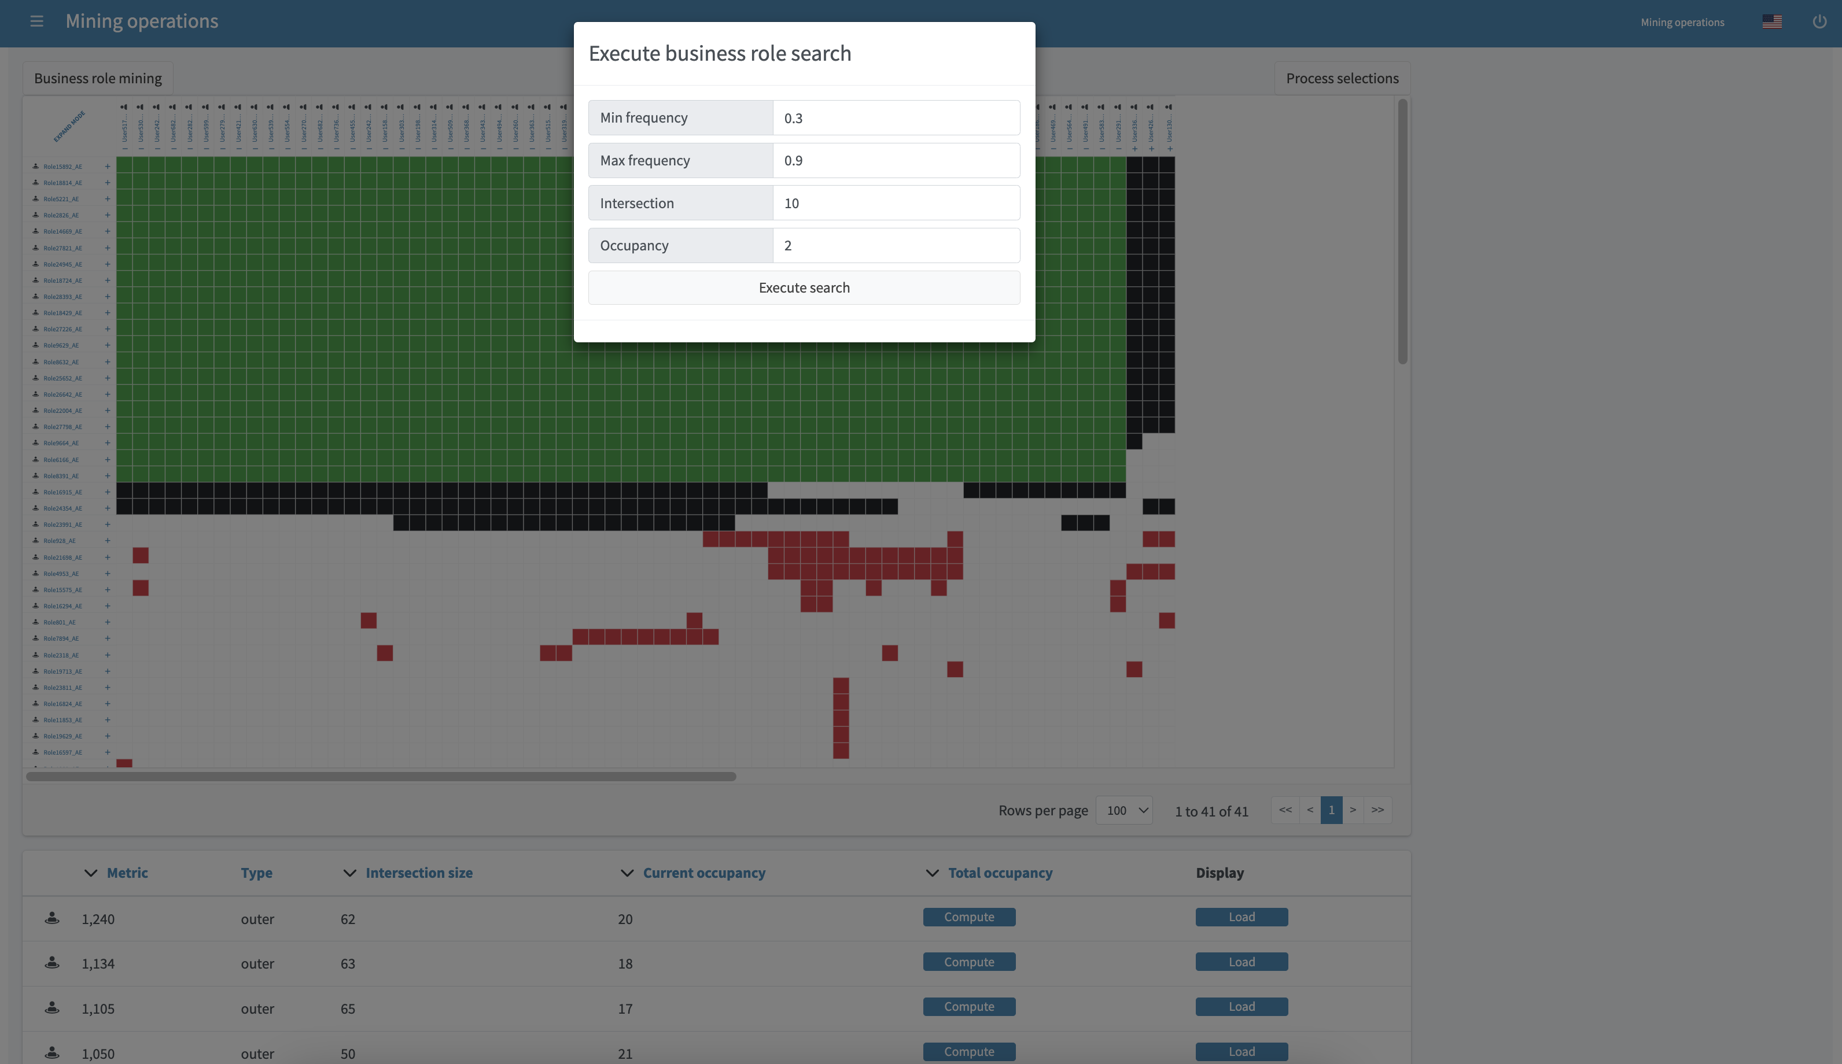Click plus icon for Role5221_AE row
Image resolution: width=1842 pixels, height=1064 pixels.
click(x=108, y=199)
